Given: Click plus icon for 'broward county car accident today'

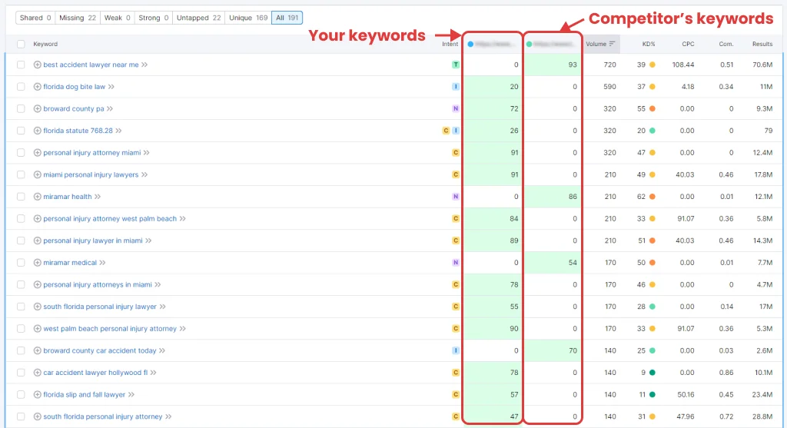Looking at the screenshot, I should 37,350.
